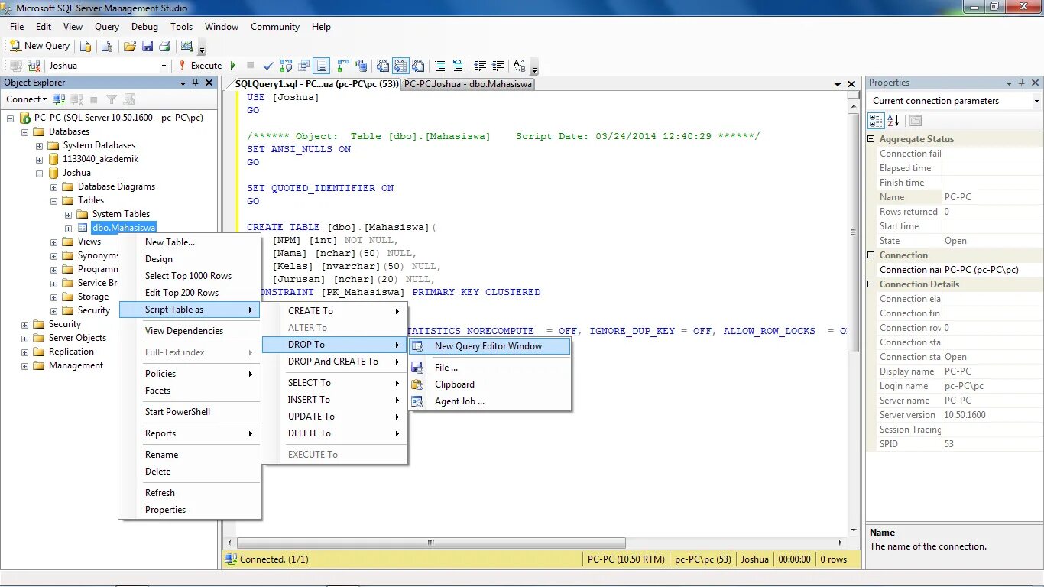Toggle IntelliSense Enabled button
The height and width of the screenshot is (587, 1044).
point(322,66)
